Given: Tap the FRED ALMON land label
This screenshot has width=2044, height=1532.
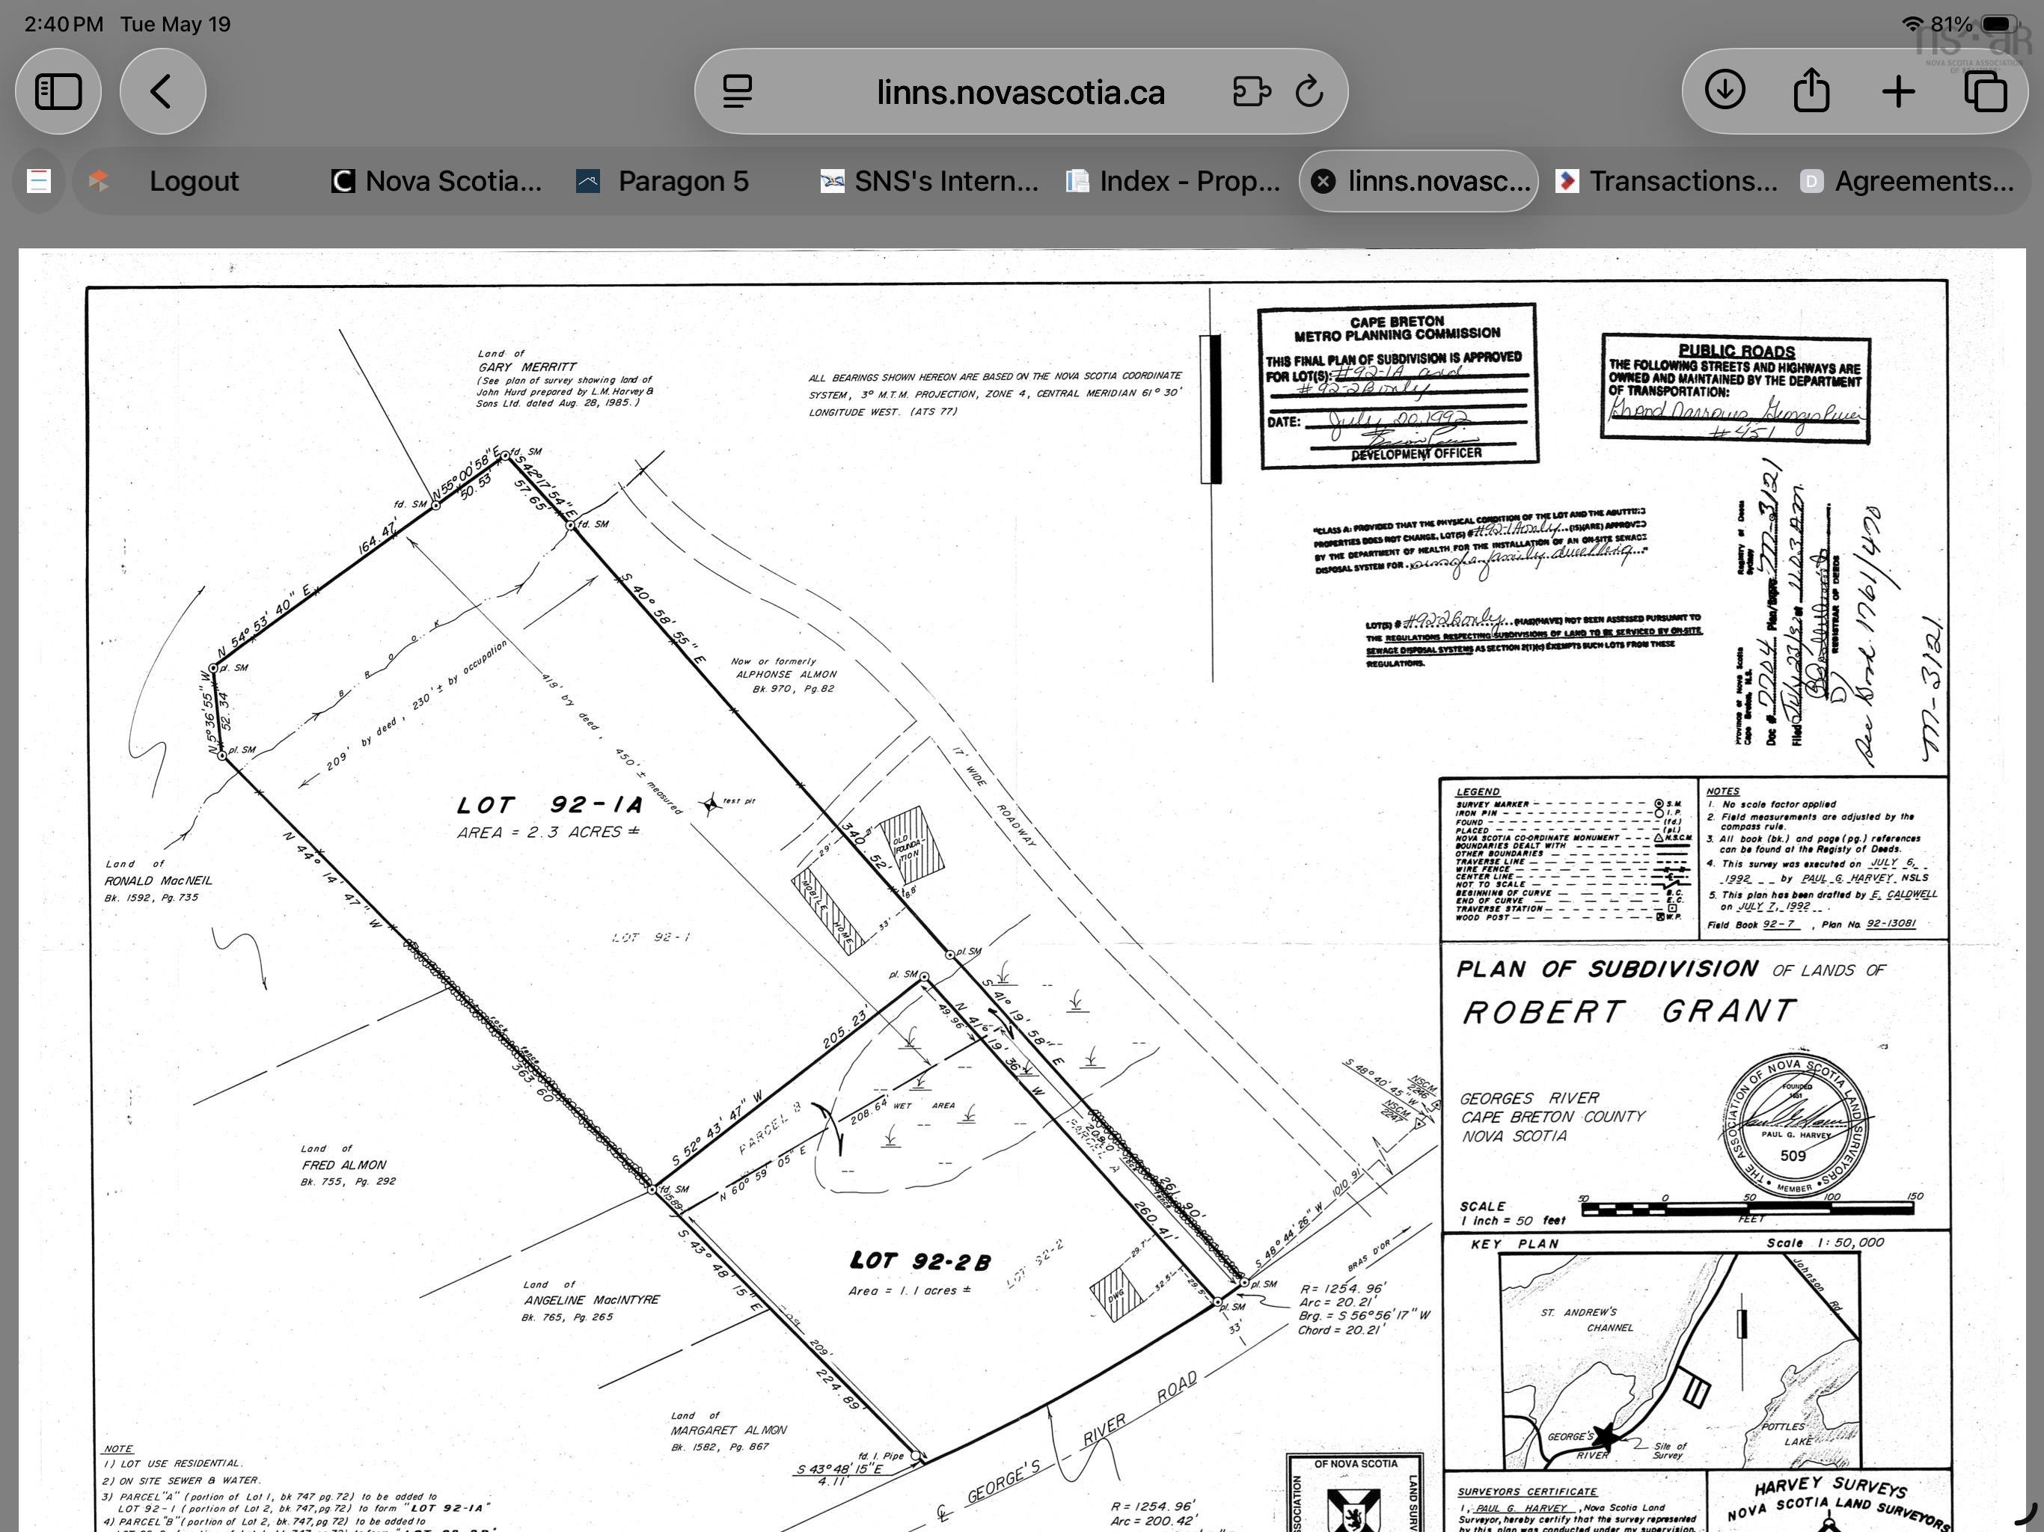Looking at the screenshot, I should (x=343, y=1165).
